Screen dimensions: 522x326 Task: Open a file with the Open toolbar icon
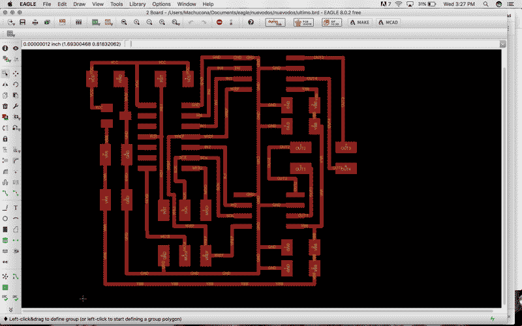(x=11, y=22)
